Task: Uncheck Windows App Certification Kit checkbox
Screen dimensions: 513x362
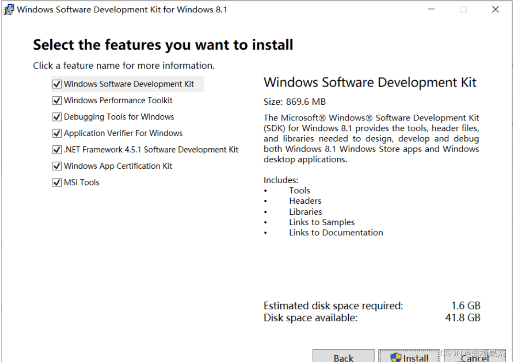Action: click(57, 166)
